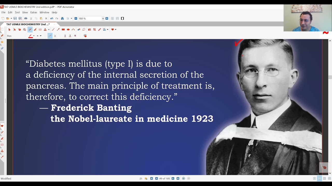Select the Line drawing tool
The image size is (332, 186).
pyautogui.click(x=53, y=29)
